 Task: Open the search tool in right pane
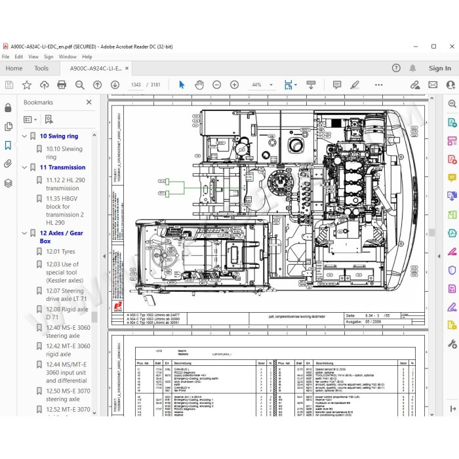click(x=452, y=104)
